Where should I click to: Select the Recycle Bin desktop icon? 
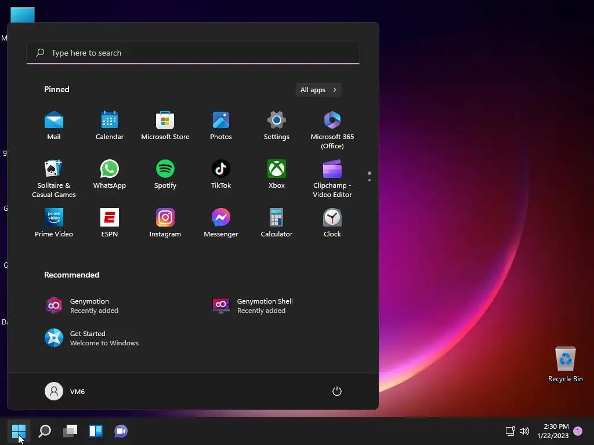[x=565, y=364]
